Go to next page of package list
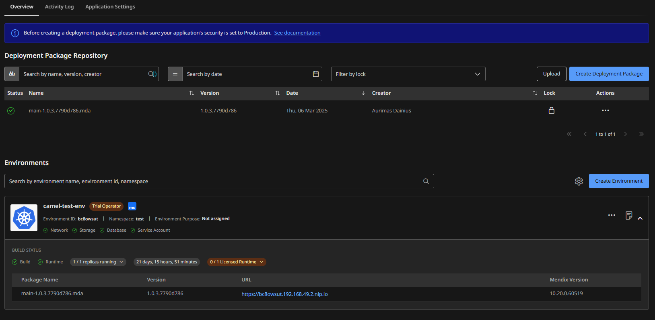 (x=626, y=134)
